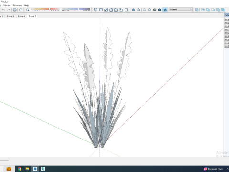229x172 pixels.
Task: Select Shaded With Textures style icon
Action: point(160,10)
